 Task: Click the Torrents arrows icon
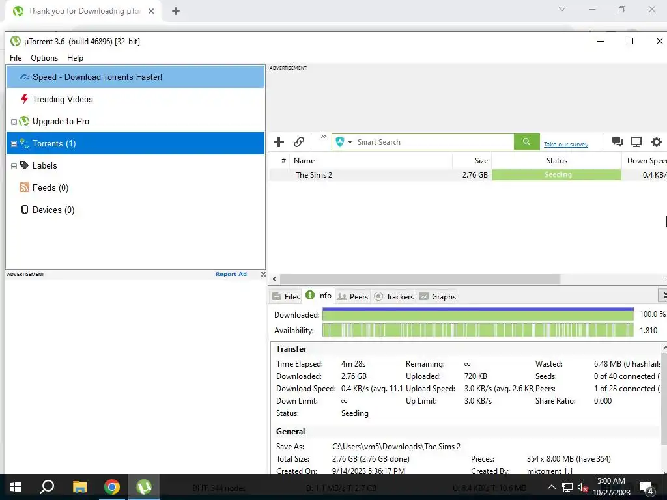(x=24, y=143)
